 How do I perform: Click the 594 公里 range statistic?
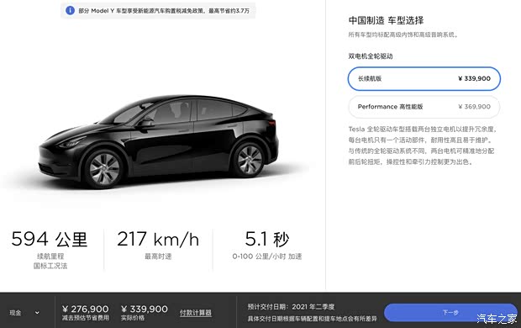point(50,250)
